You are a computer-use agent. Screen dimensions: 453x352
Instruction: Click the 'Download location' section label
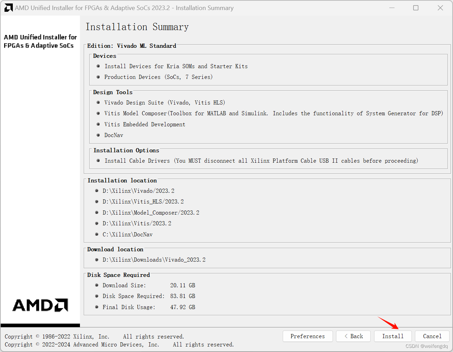click(115, 249)
